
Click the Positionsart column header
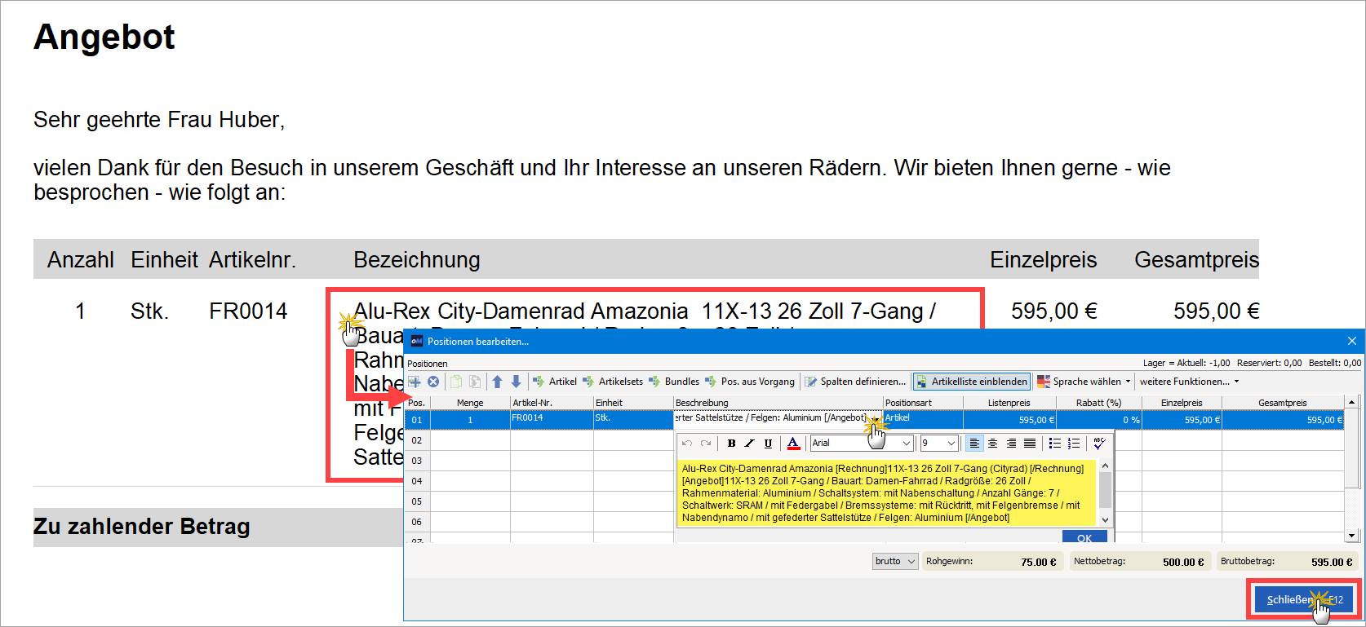923,403
